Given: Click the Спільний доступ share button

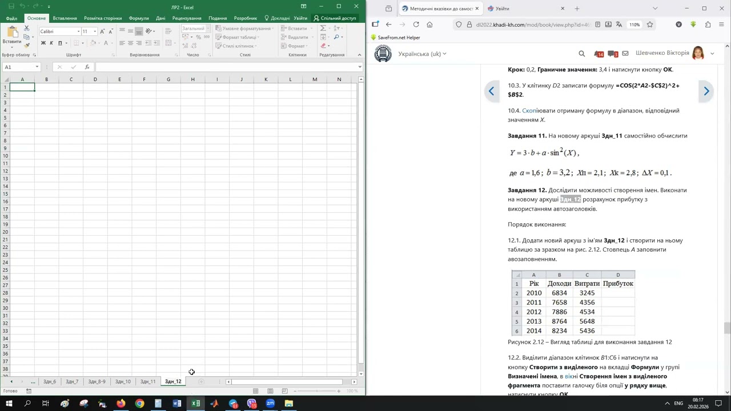Looking at the screenshot, I should [335, 18].
